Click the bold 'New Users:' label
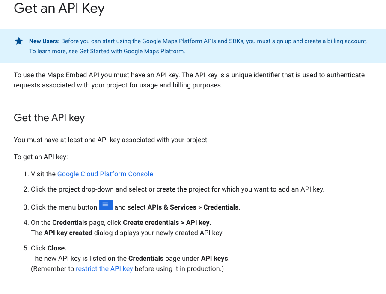This screenshot has width=386, height=294. click(x=45, y=41)
